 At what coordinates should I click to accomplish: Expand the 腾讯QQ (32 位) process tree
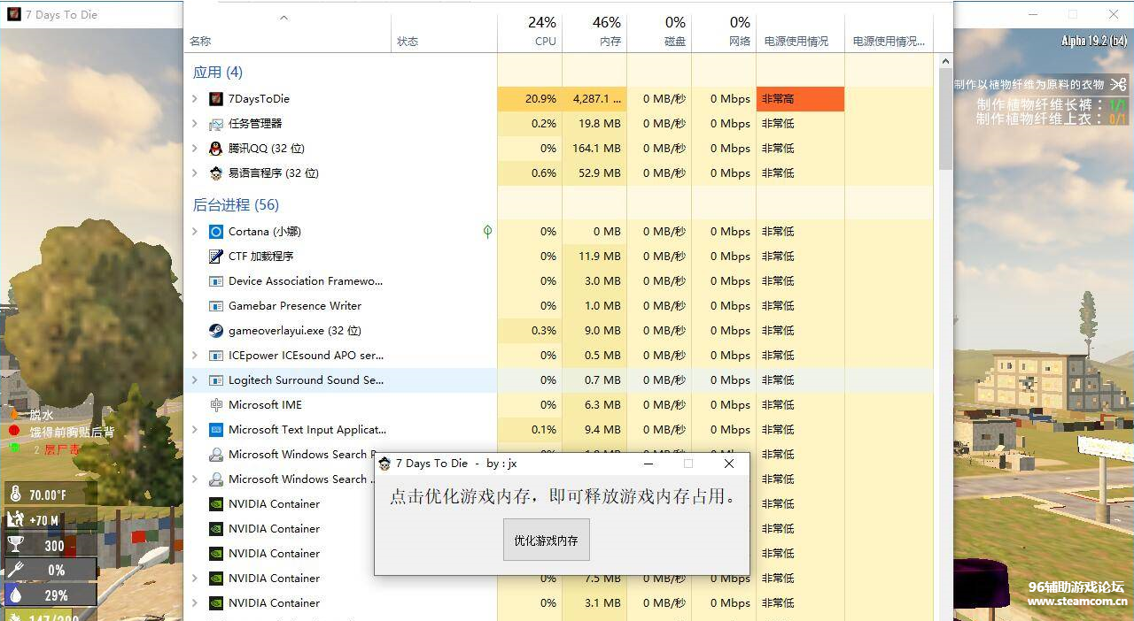[195, 149]
